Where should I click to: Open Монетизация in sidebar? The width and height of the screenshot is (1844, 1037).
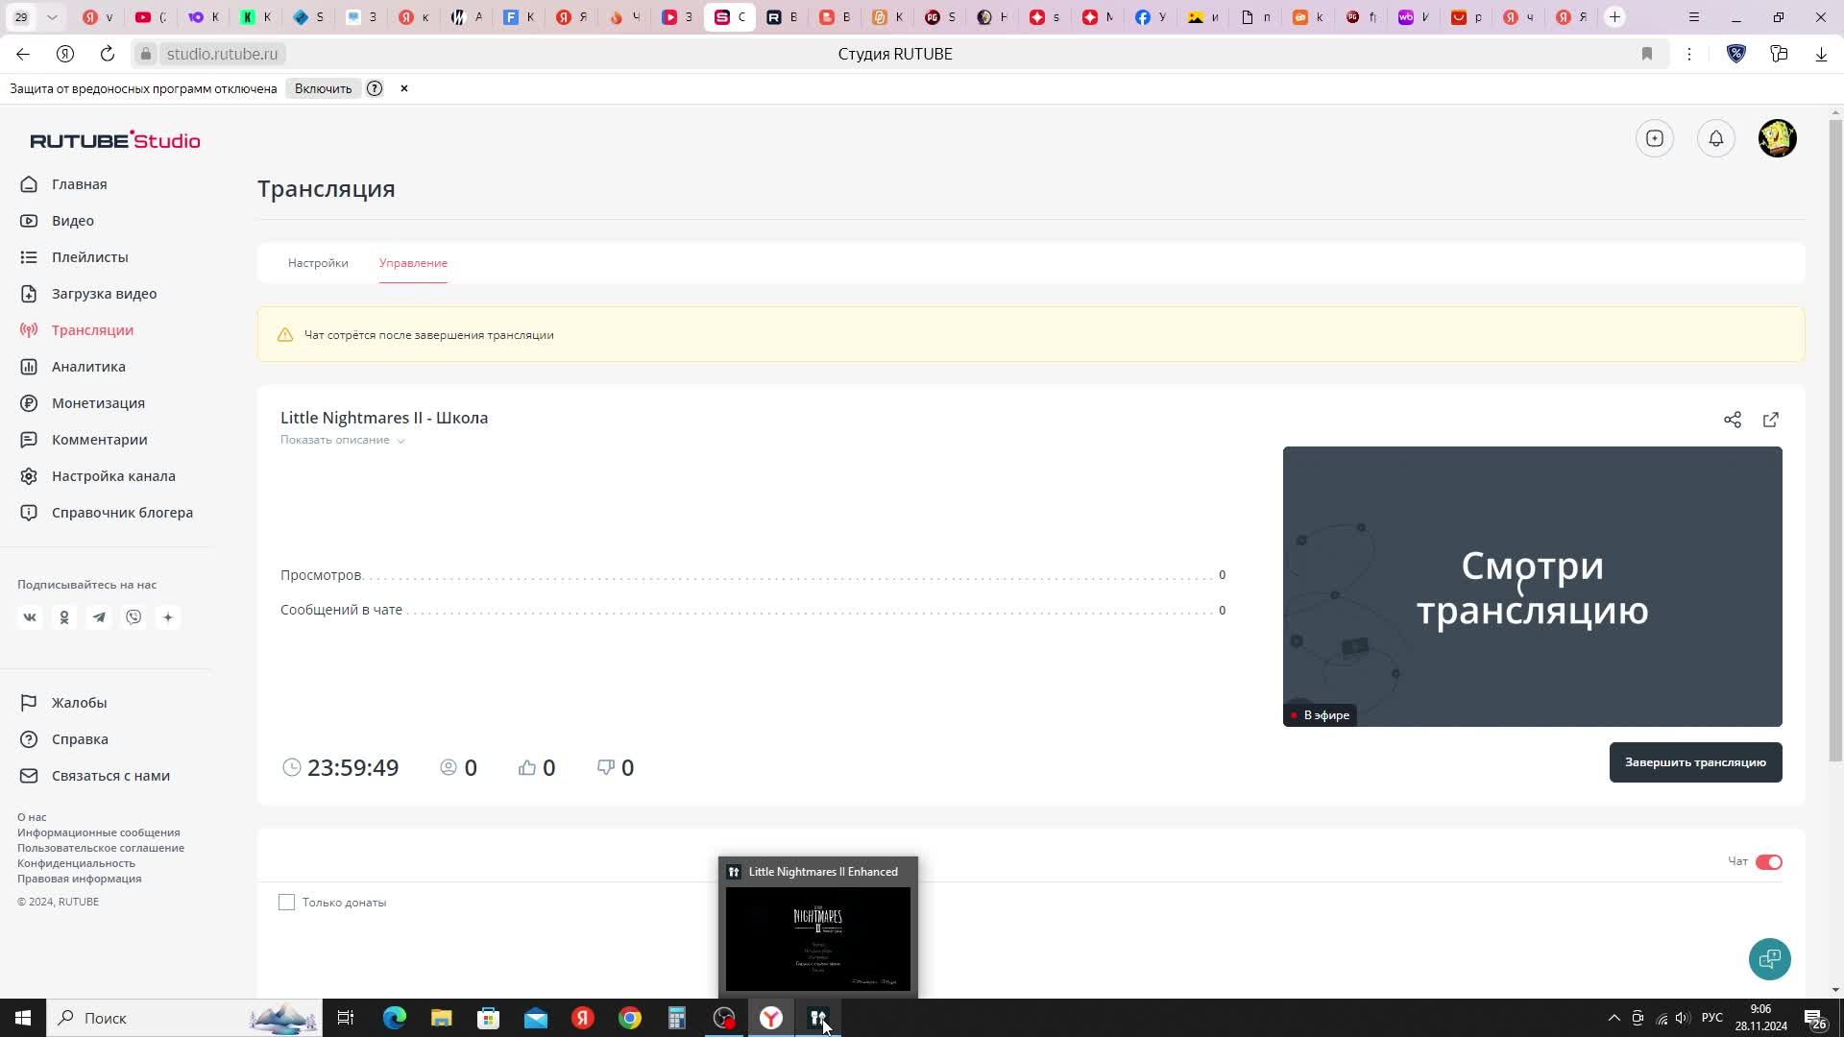(x=98, y=403)
